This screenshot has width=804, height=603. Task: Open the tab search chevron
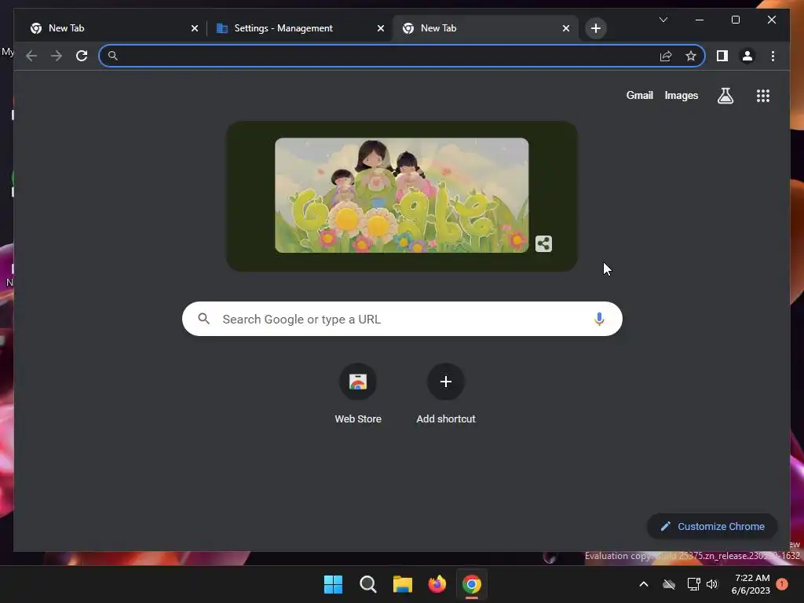click(663, 20)
